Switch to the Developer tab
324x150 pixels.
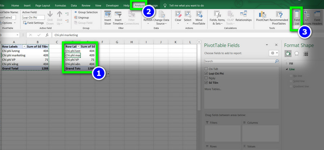[112, 5]
